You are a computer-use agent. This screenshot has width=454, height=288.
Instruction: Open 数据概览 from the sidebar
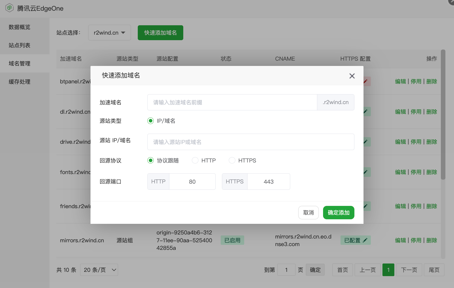19,27
